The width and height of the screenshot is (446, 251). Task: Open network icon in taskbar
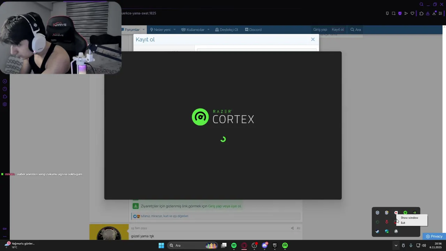tap(418, 245)
